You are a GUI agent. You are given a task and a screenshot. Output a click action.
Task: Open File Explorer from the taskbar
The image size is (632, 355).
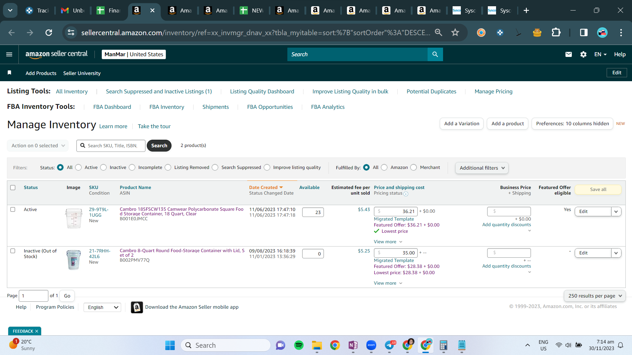tap(317, 345)
